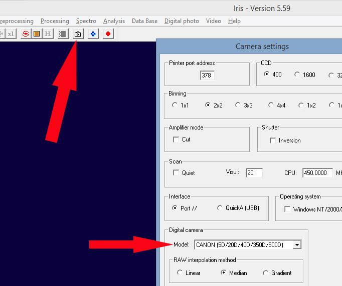The width and height of the screenshot is (342, 286).
Task: Open the Help menu
Action: 235,21
